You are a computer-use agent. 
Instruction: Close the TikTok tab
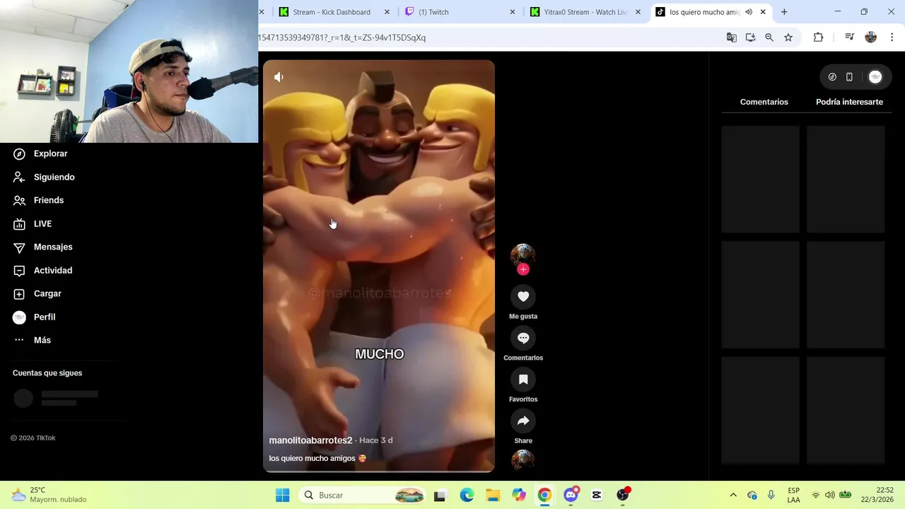pos(763,12)
